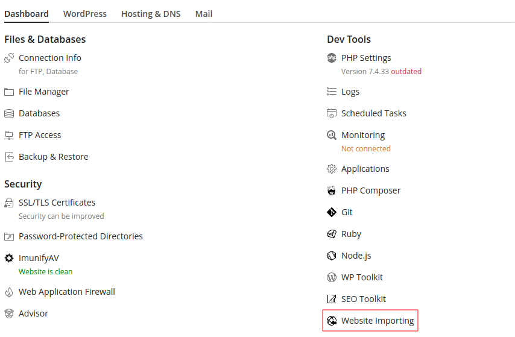Screen dimensions: 515x337
Task: Open the Git link
Action: [347, 212]
